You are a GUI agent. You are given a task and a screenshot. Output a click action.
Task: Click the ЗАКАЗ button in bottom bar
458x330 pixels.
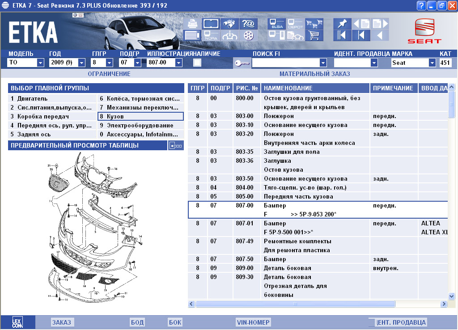(62, 322)
